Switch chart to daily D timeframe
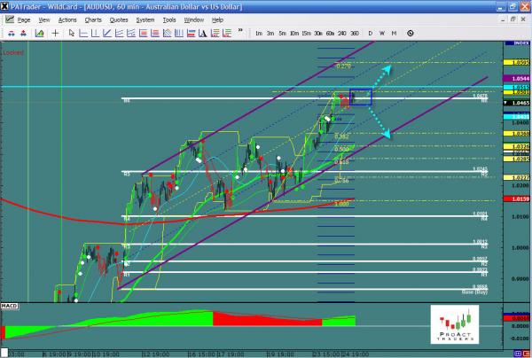Image resolution: width=532 pixels, height=358 pixels. tap(370, 33)
